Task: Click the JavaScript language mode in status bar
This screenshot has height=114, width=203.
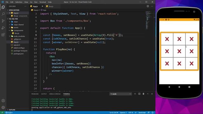Action: [x=142, y=113]
